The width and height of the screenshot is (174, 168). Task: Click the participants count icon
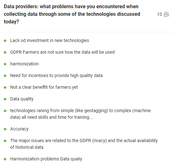click(x=166, y=14)
